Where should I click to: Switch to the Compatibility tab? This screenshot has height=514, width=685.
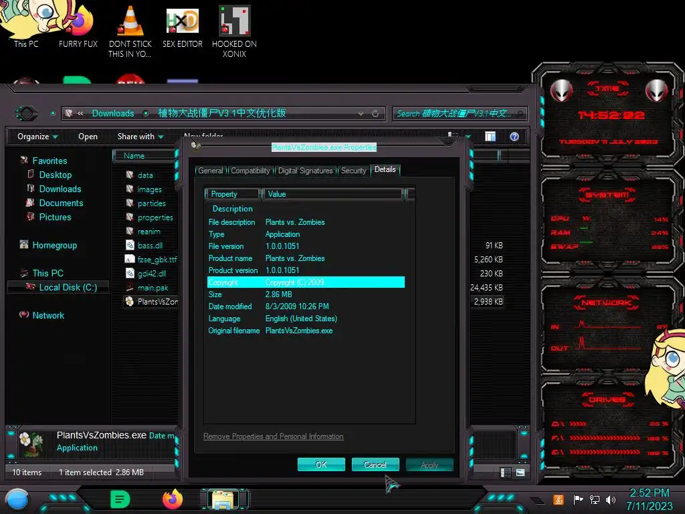coord(250,171)
